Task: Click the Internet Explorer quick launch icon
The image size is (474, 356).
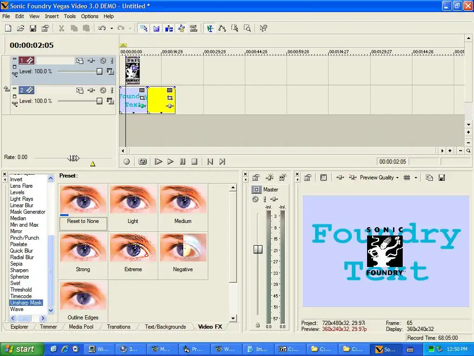Action: point(65,349)
